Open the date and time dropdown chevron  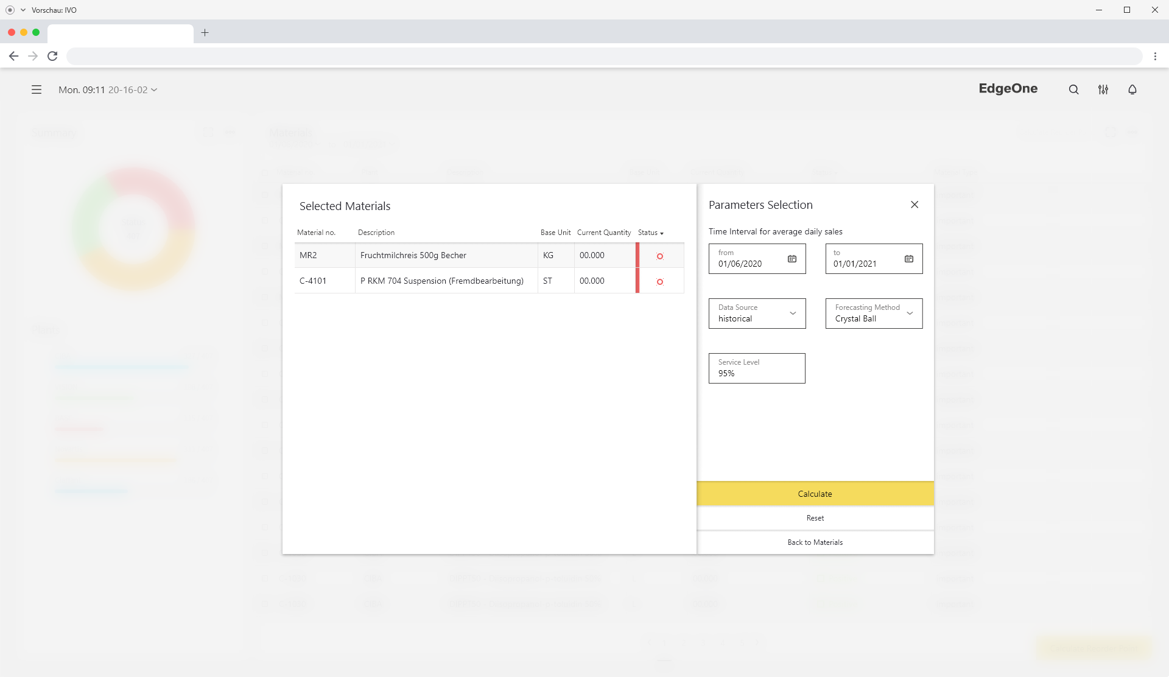coord(154,90)
